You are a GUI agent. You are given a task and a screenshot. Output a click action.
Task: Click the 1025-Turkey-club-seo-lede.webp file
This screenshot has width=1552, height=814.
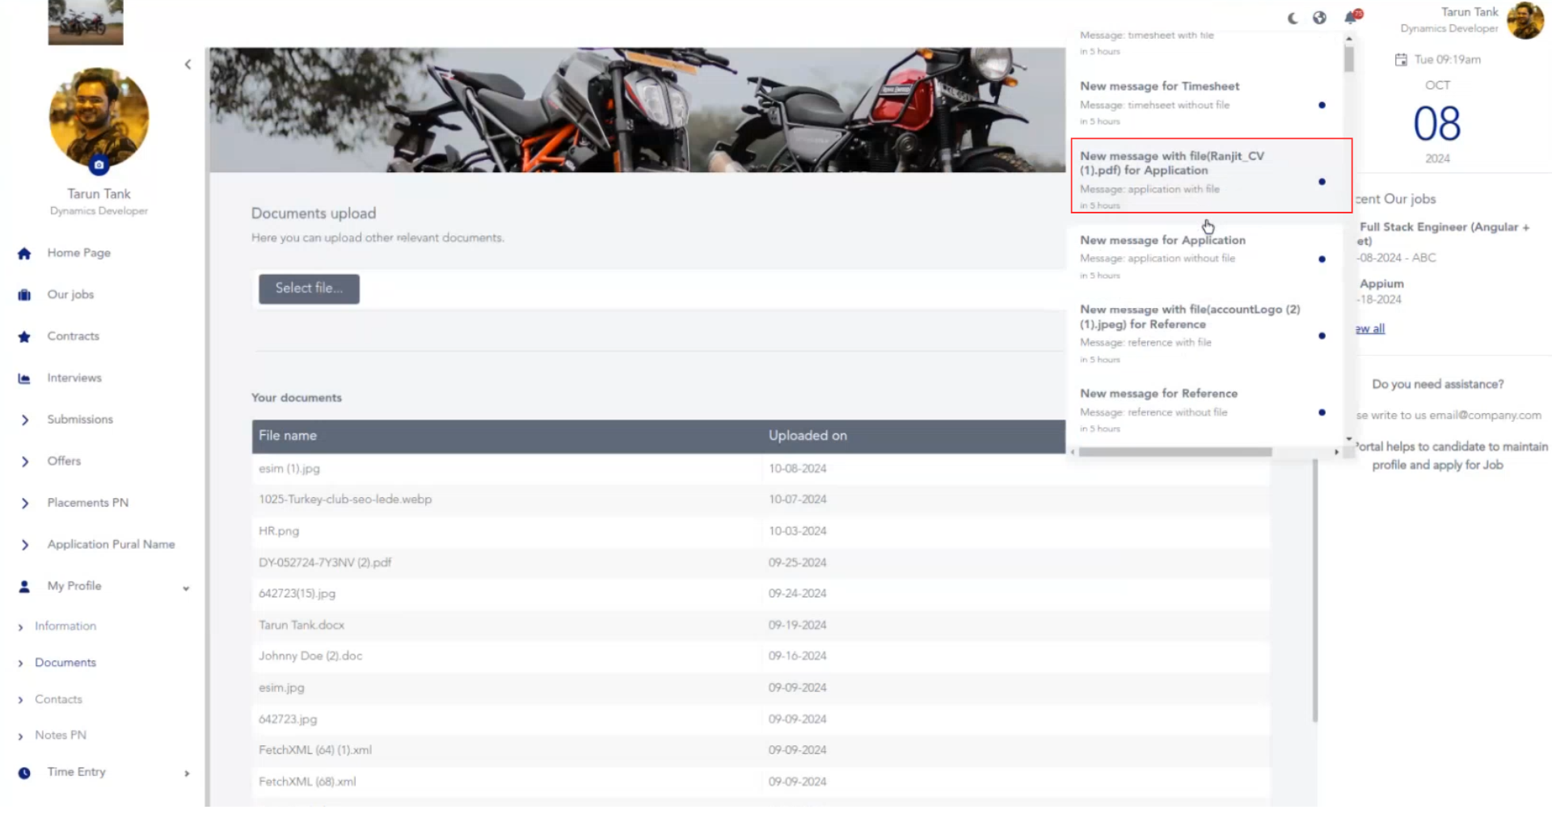345,500
